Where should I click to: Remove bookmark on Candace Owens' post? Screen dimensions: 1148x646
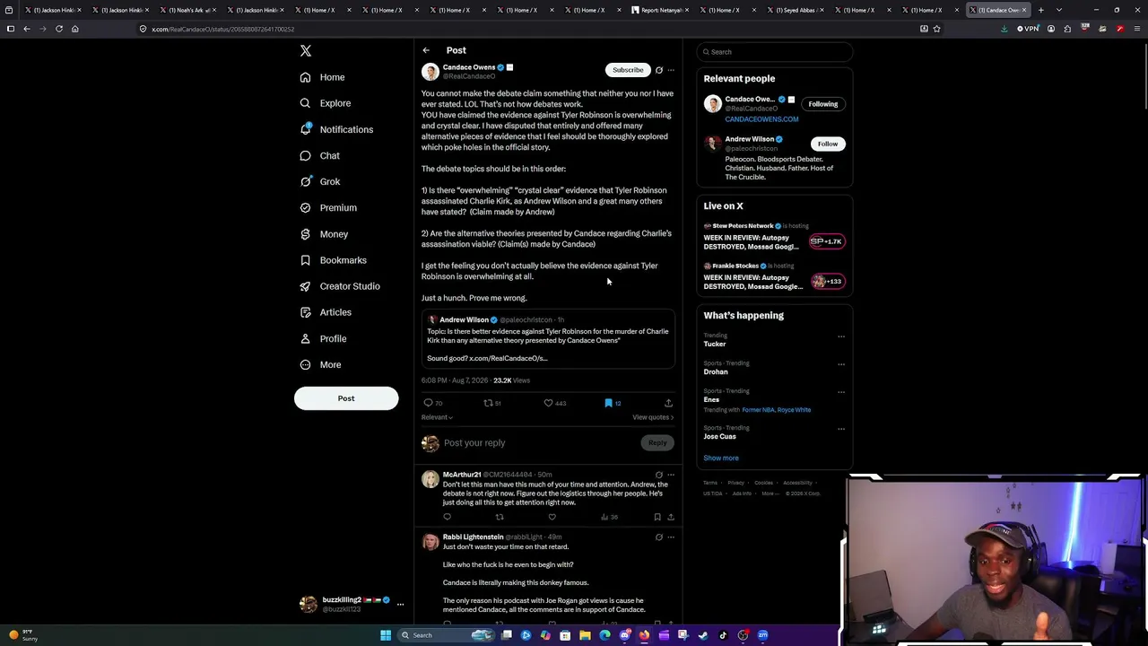pyautogui.click(x=608, y=403)
